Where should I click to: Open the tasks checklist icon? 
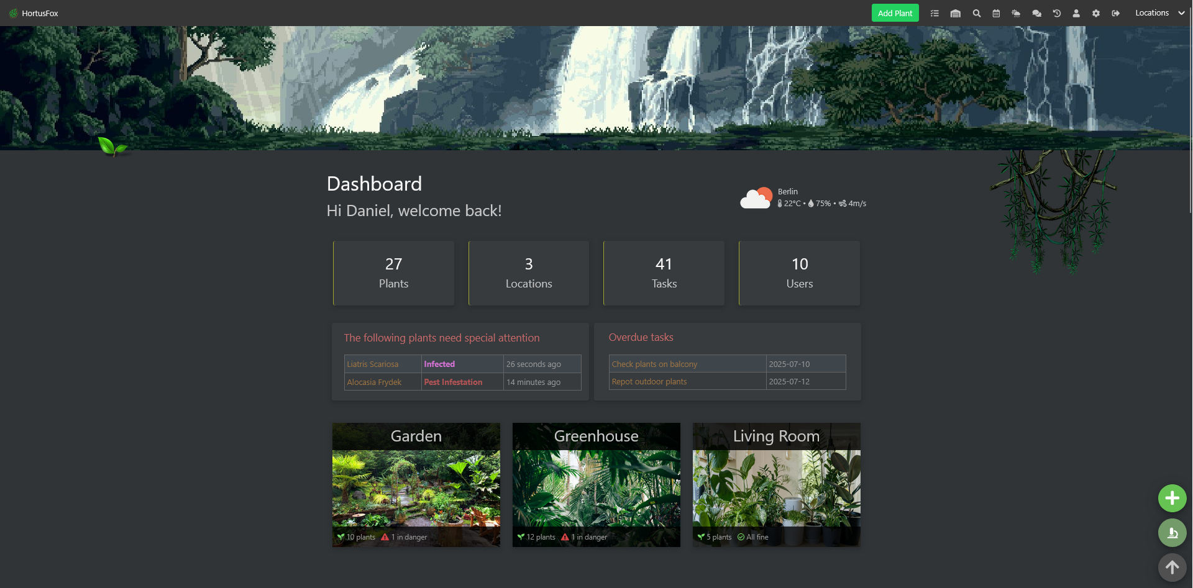tap(935, 12)
